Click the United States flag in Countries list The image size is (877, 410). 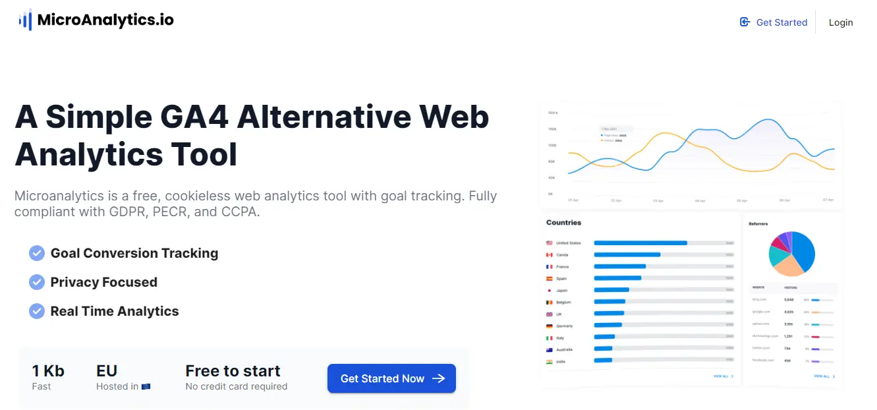pos(550,243)
